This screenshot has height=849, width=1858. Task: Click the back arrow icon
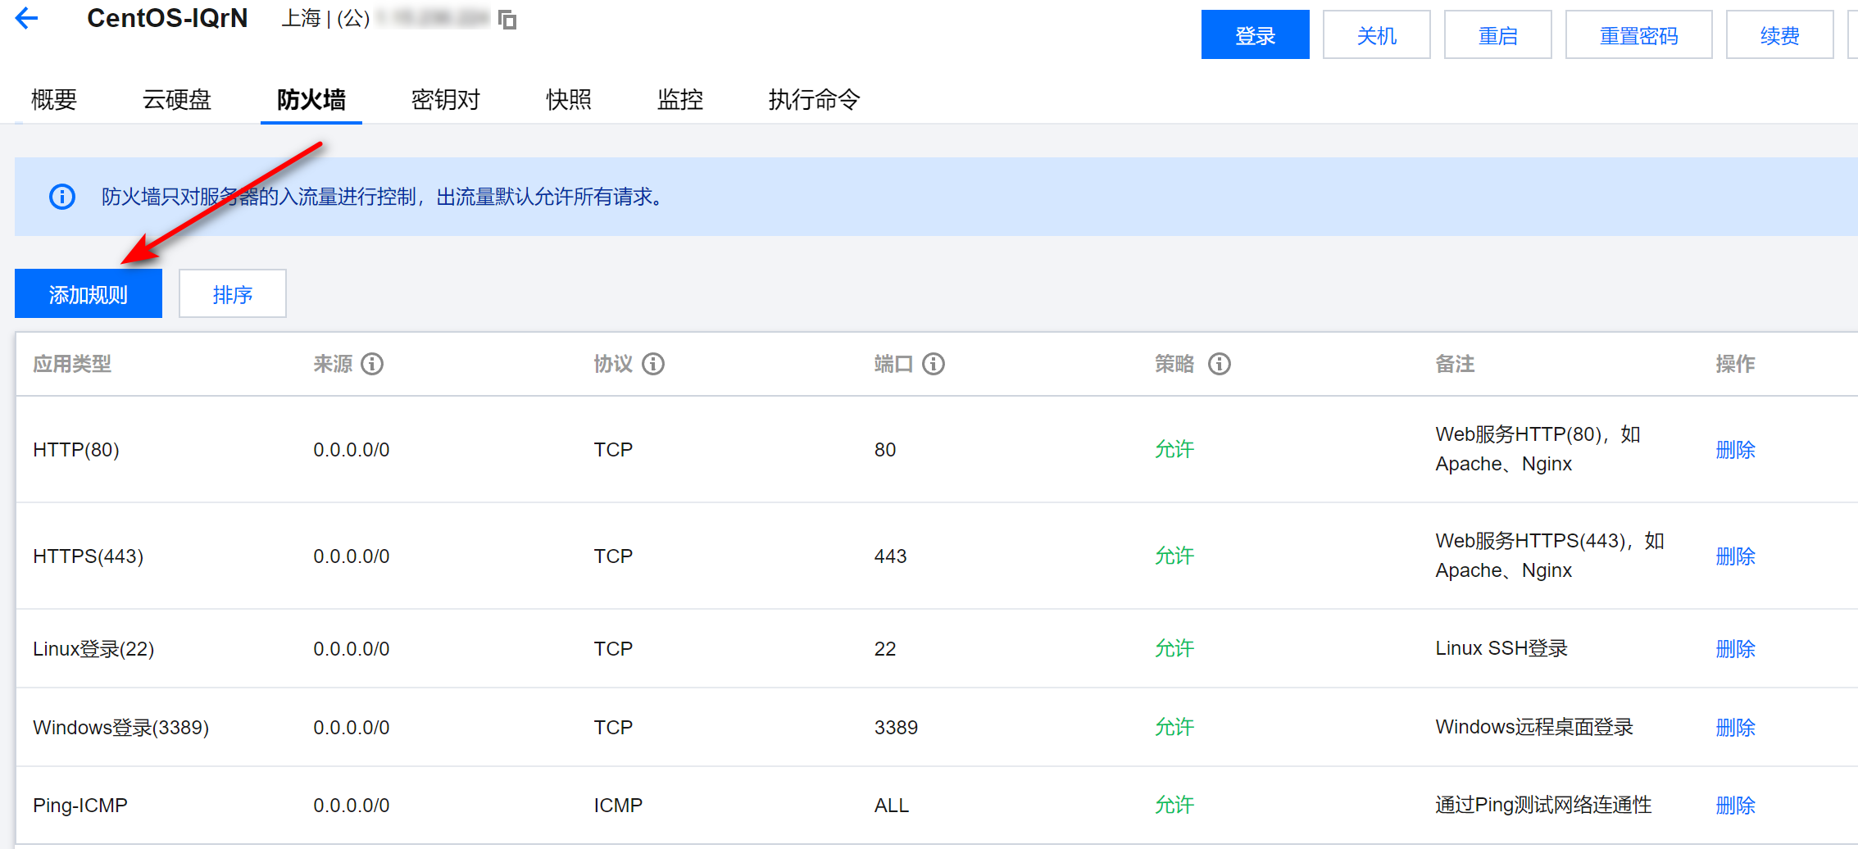pyautogui.click(x=27, y=18)
